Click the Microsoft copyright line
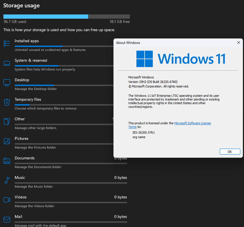The image size is (244, 227). (159, 87)
